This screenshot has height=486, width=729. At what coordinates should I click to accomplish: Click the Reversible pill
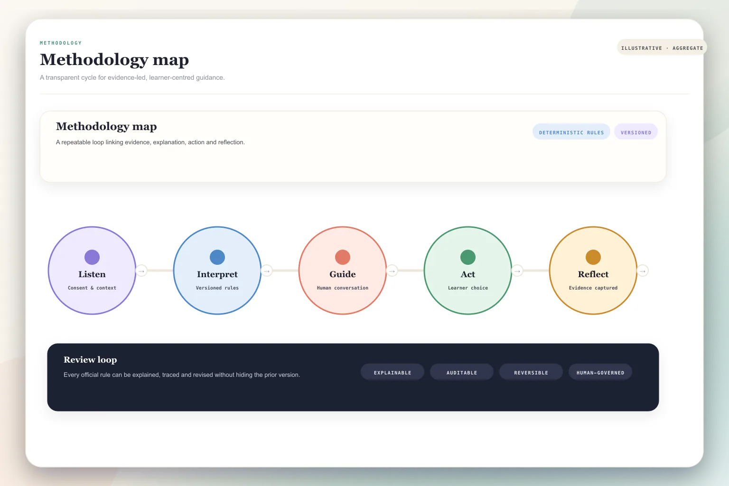(x=531, y=372)
